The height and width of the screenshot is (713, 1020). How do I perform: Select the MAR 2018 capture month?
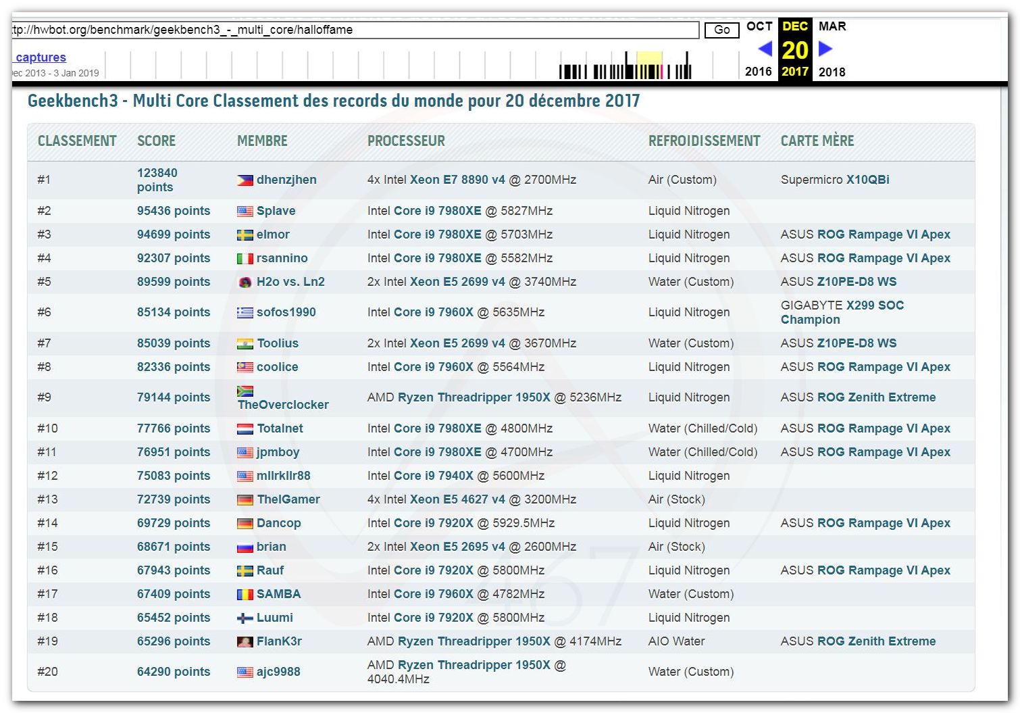tap(832, 26)
